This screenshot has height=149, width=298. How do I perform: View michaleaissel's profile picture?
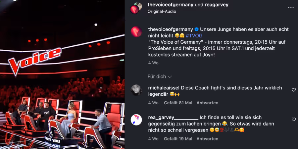pyautogui.click(x=136, y=90)
